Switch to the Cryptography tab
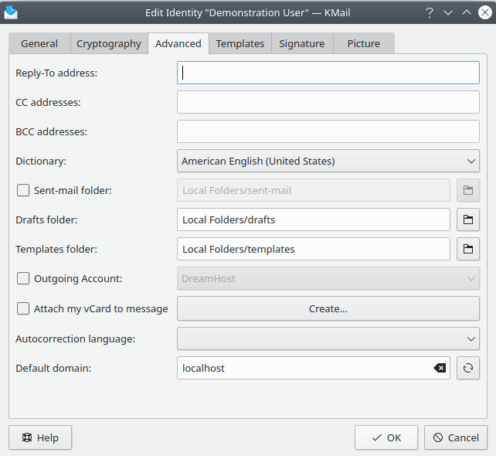The height and width of the screenshot is (456, 496). pyautogui.click(x=109, y=44)
